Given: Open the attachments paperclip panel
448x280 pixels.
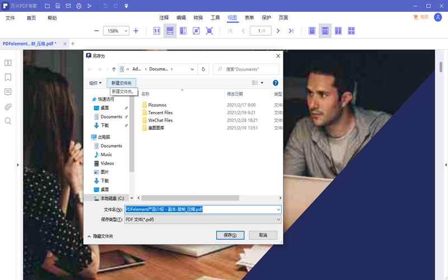Looking at the screenshot, I should point(8,106).
